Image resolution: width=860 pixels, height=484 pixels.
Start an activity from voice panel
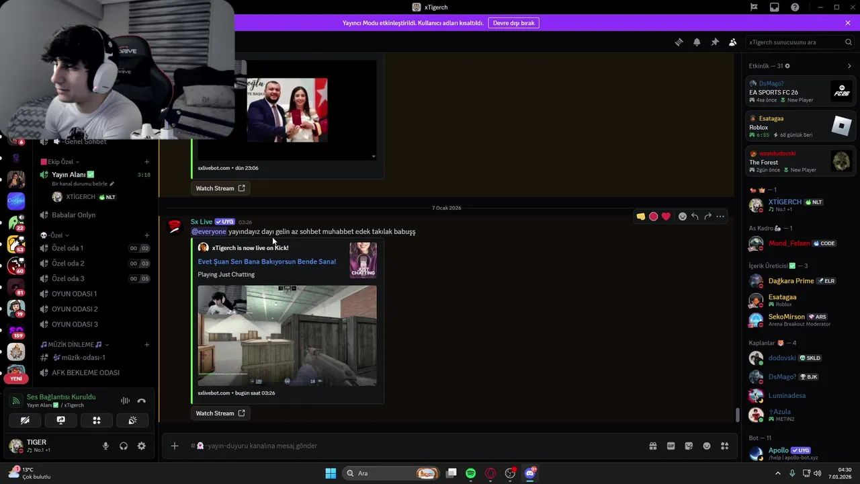97,420
